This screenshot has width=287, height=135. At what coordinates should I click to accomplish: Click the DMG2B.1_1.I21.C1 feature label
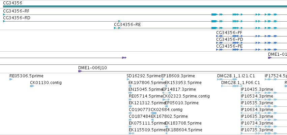click(x=236, y=76)
